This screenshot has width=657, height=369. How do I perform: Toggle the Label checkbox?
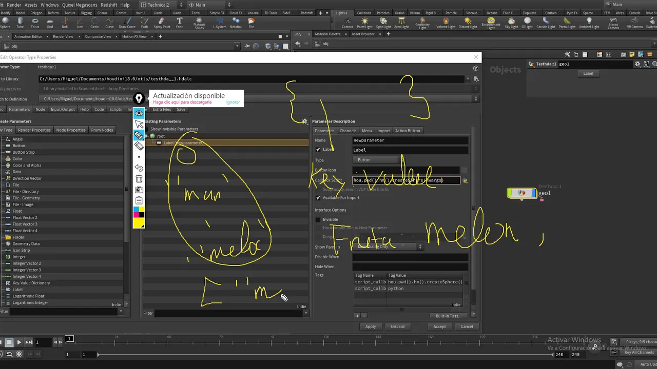pos(318,150)
